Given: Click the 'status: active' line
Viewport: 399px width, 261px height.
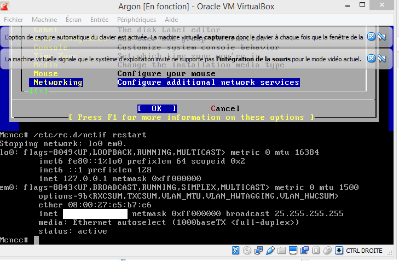Looking at the screenshot, I should click(73, 231).
